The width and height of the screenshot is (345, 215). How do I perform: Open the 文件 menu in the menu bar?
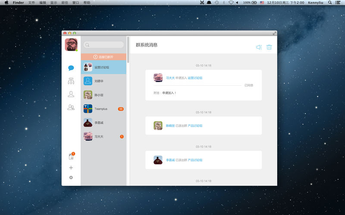tap(31, 3)
